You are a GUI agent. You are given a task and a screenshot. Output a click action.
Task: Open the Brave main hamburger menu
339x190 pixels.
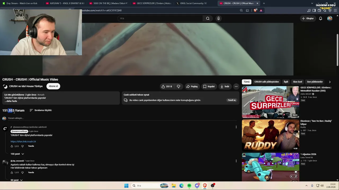[335, 11]
